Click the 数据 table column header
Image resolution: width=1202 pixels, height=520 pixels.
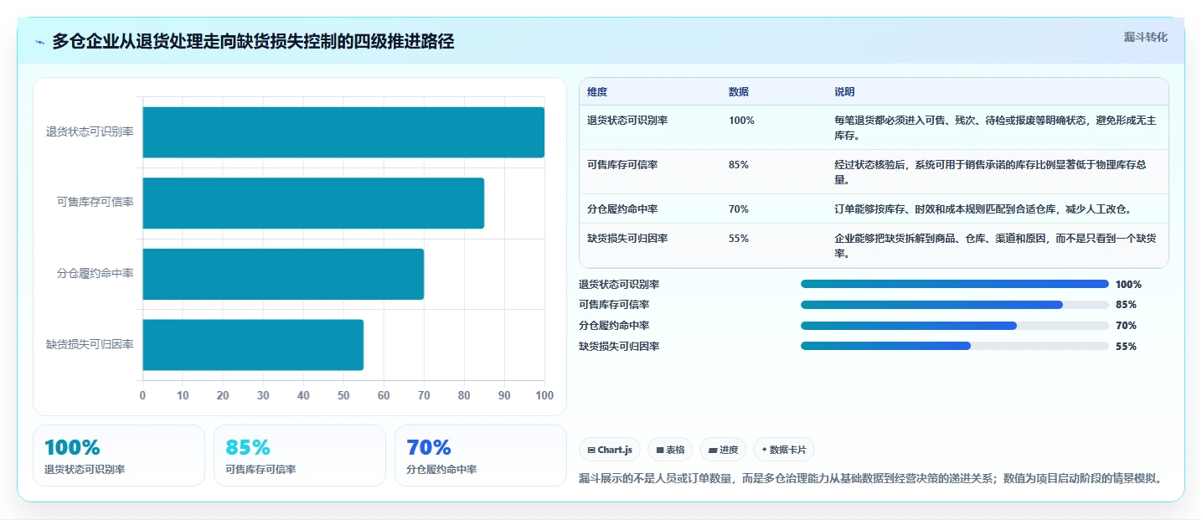(739, 92)
